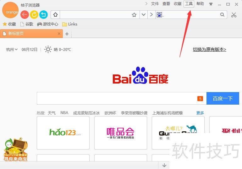The image size is (242, 169).
Task: Click hot search 上海浦东机场燃爆
Action: (x=168, y=113)
